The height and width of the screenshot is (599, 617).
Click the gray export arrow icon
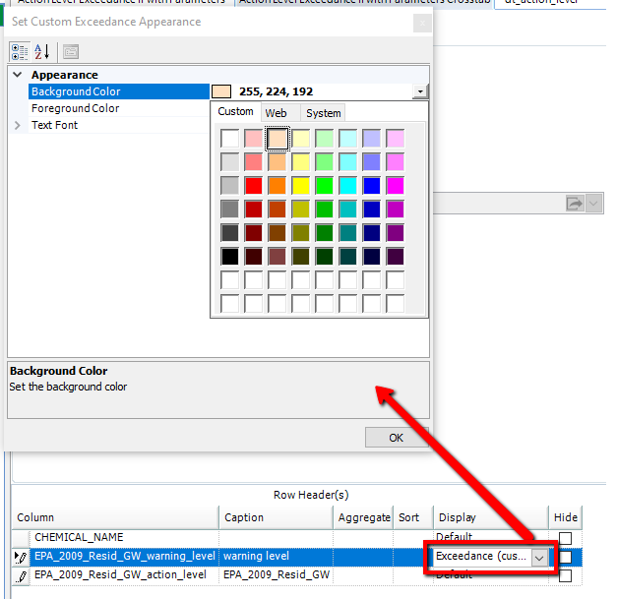[575, 204]
